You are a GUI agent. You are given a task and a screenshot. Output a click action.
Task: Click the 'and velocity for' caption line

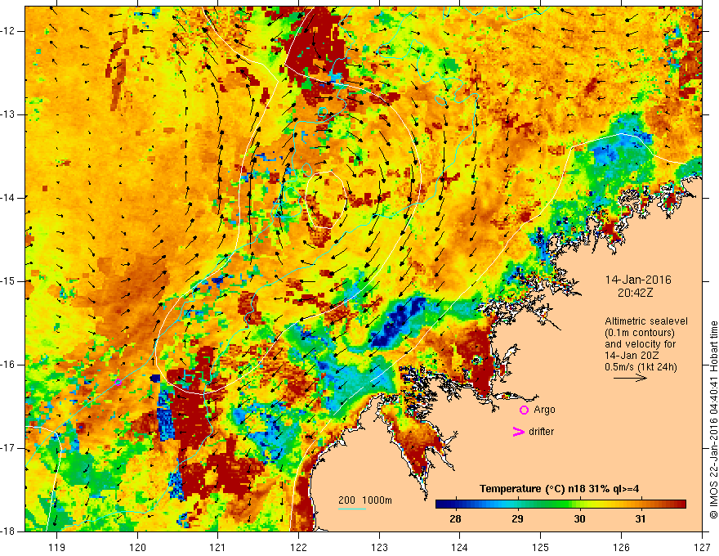tap(634, 344)
